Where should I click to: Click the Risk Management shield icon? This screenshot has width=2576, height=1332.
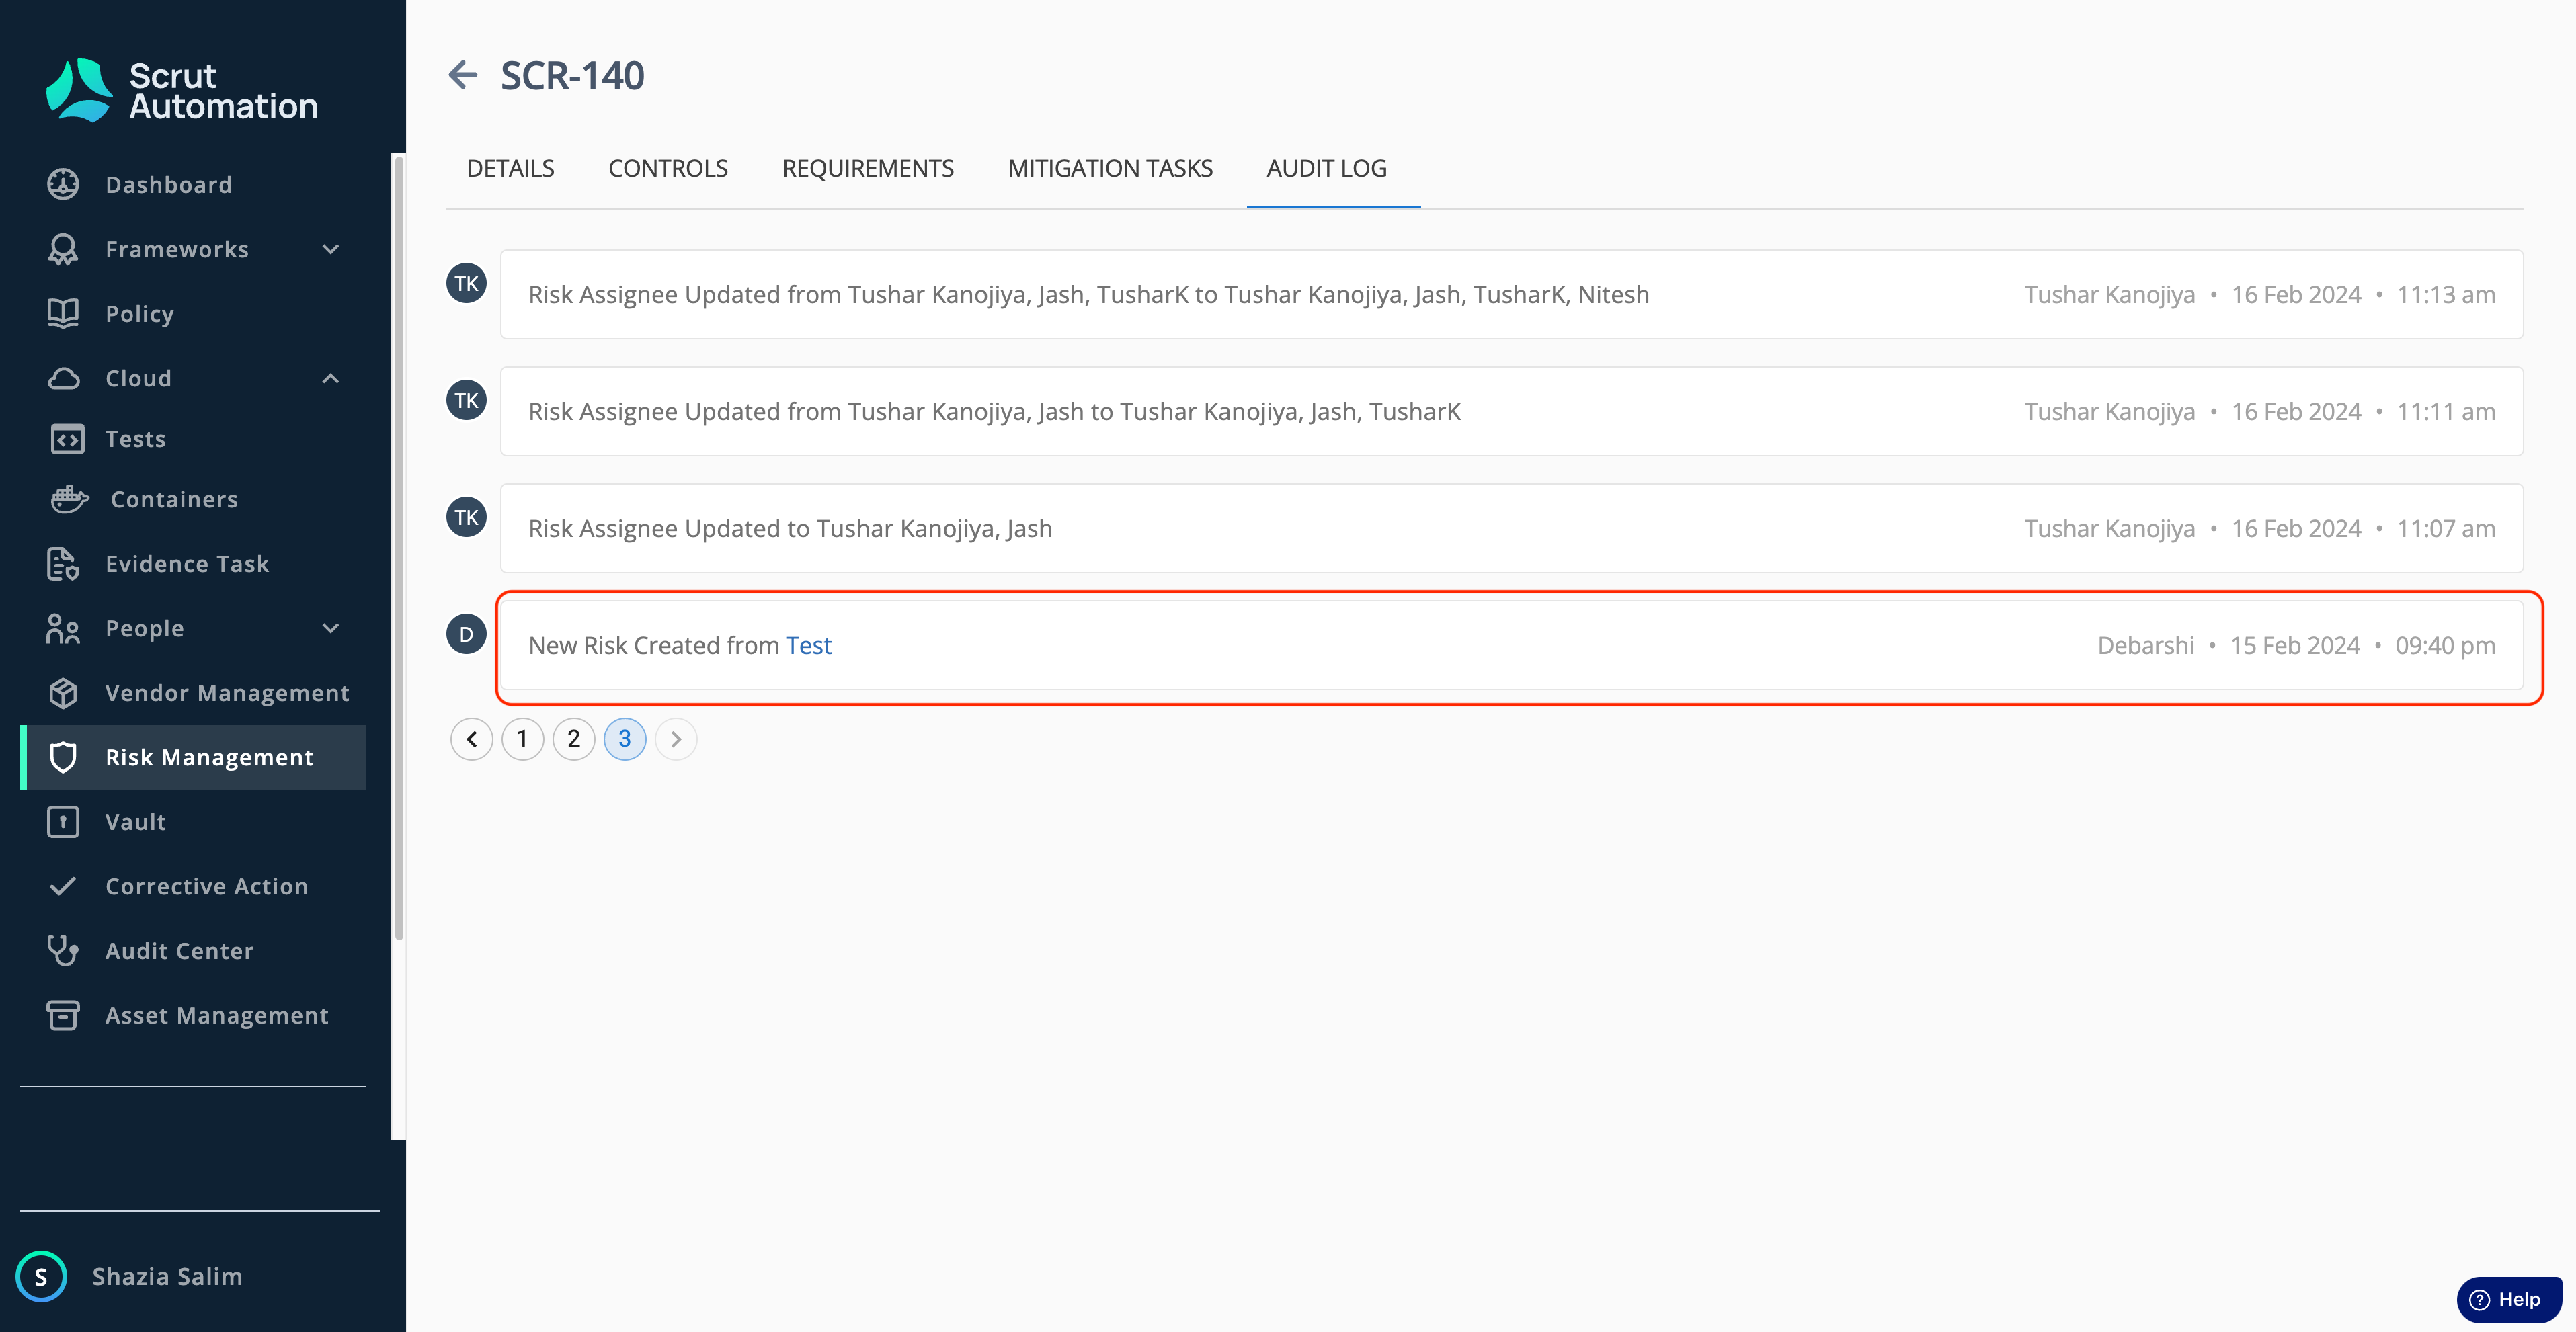coord(63,757)
